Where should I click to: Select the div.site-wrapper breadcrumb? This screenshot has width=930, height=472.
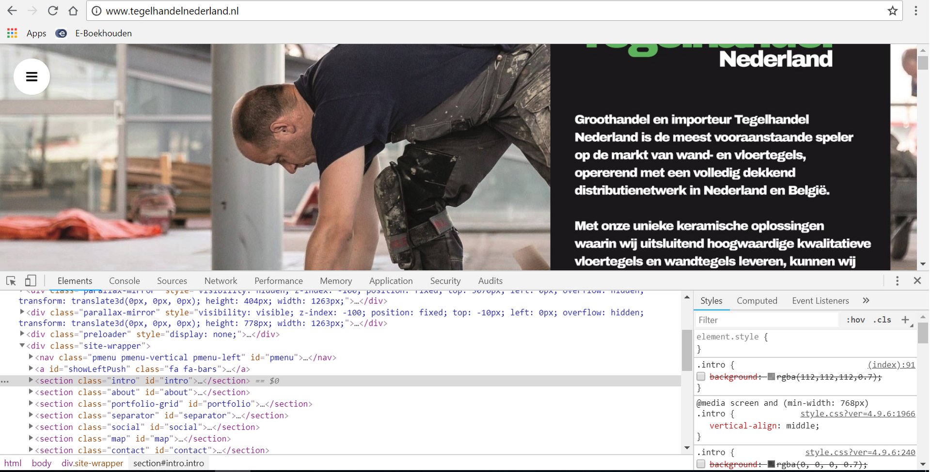pos(93,463)
